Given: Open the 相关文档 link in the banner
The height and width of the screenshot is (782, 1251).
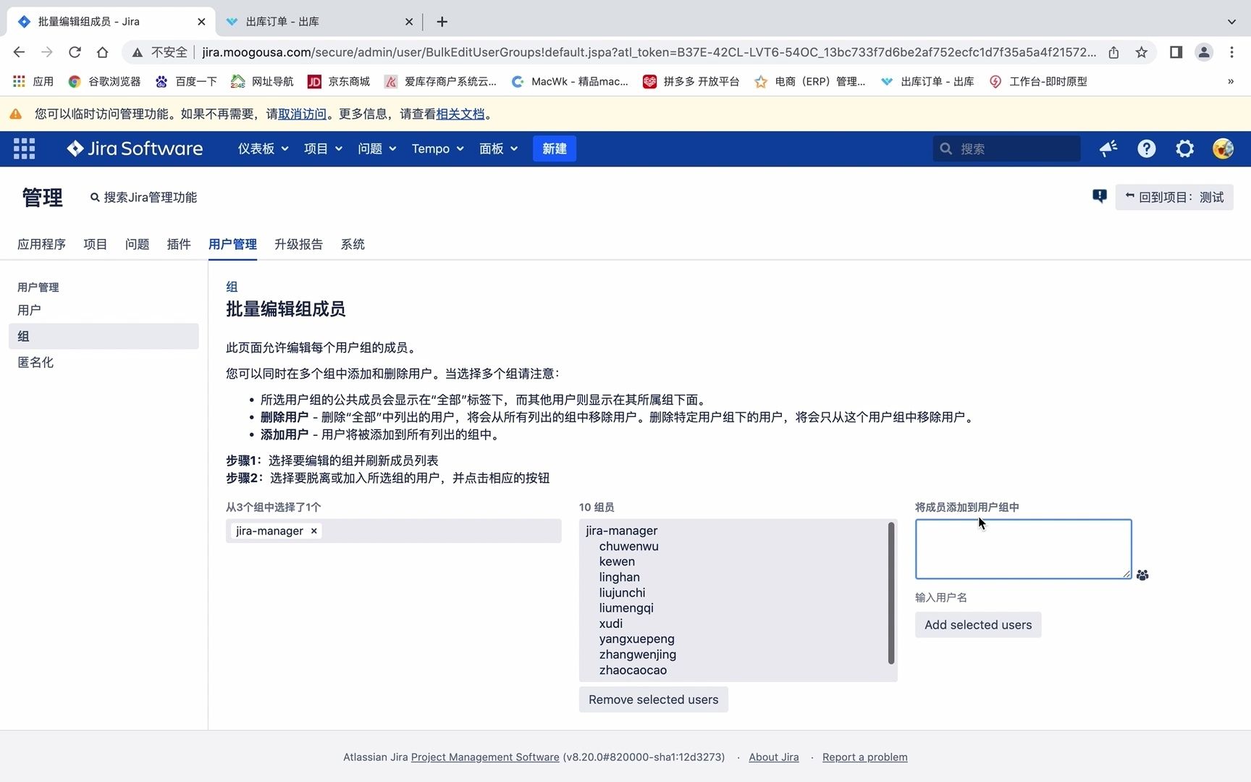Looking at the screenshot, I should click(x=461, y=114).
